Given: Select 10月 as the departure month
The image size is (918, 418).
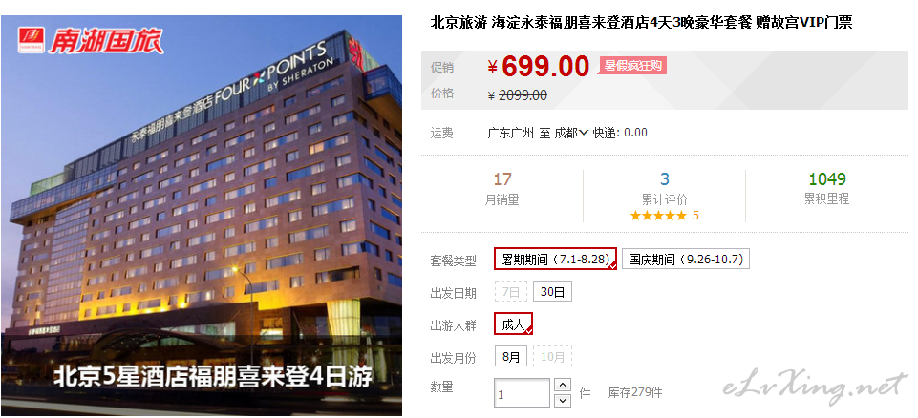Looking at the screenshot, I should pos(552,356).
